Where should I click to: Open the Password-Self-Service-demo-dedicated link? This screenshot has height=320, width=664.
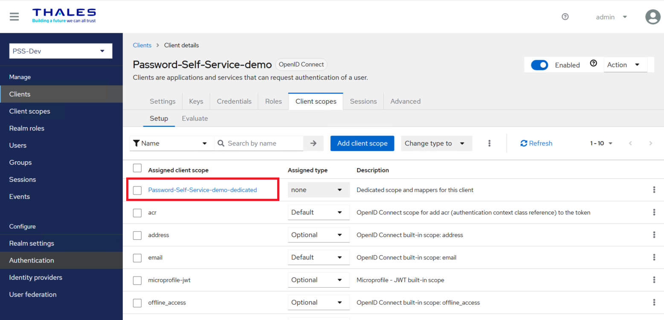point(203,190)
